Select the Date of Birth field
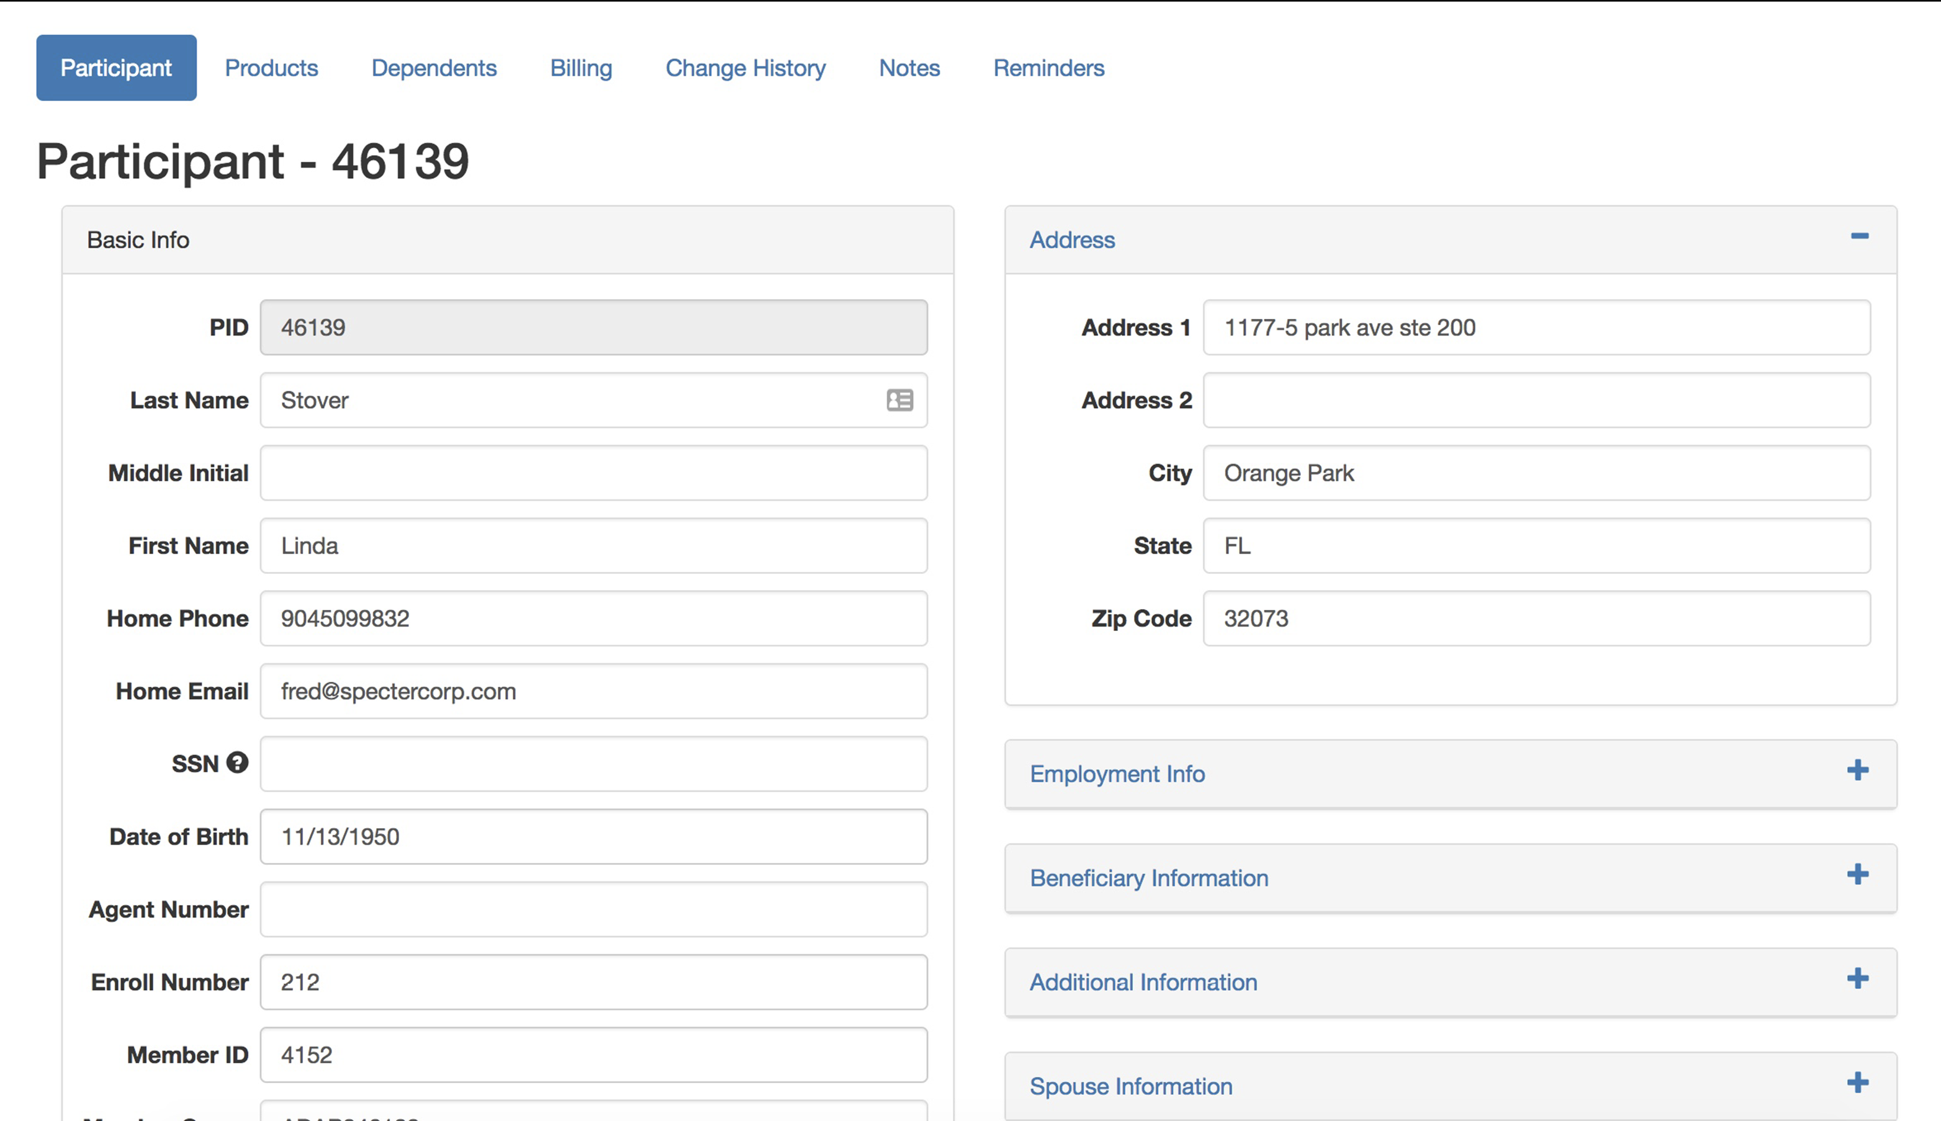 [x=593, y=836]
